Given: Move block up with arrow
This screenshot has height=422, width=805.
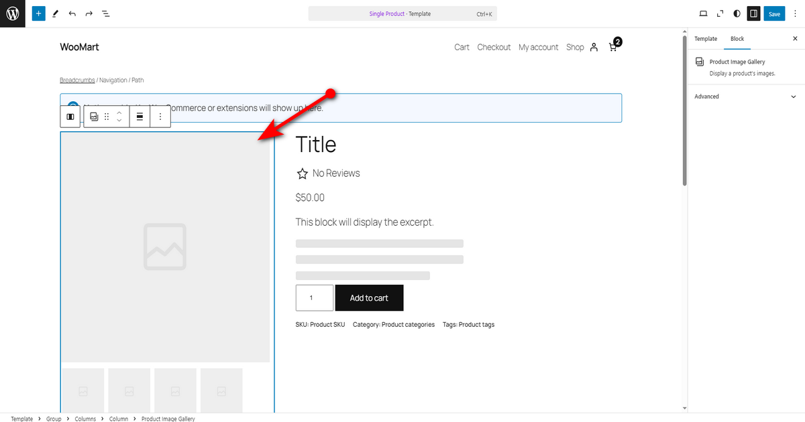Looking at the screenshot, I should 119,113.
